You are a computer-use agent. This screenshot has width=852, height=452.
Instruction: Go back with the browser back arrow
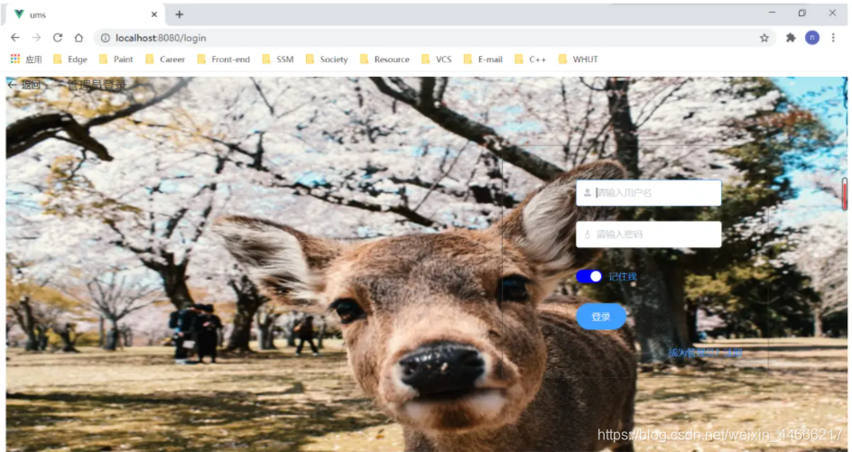point(14,38)
